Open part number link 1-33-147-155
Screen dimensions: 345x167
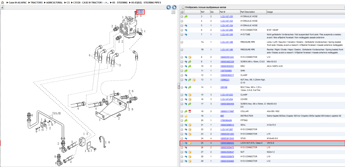coord(227,17)
